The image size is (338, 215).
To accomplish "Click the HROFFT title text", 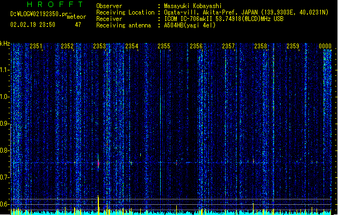I will pyautogui.click(x=55, y=4).
